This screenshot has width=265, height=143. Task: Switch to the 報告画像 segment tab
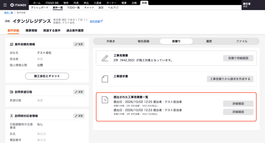(x=144, y=41)
